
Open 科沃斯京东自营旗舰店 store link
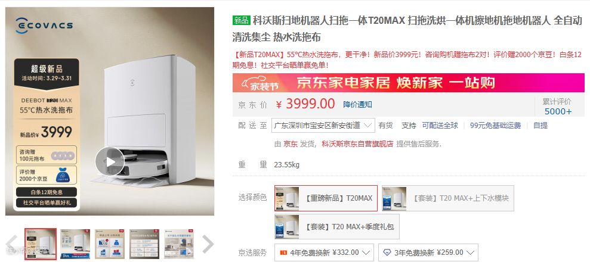coord(357,144)
